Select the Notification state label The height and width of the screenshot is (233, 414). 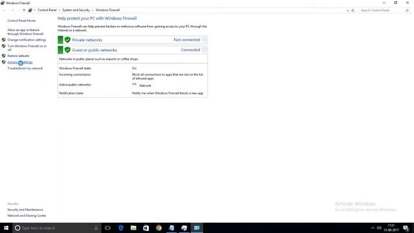point(71,93)
